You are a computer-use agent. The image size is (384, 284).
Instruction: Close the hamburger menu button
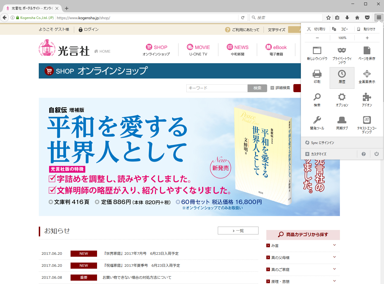[379, 18]
